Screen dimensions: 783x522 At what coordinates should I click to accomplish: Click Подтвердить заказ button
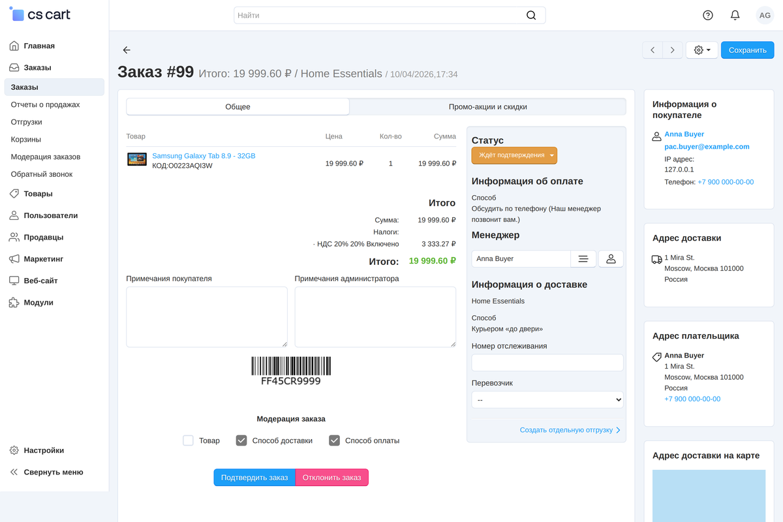[x=254, y=478]
